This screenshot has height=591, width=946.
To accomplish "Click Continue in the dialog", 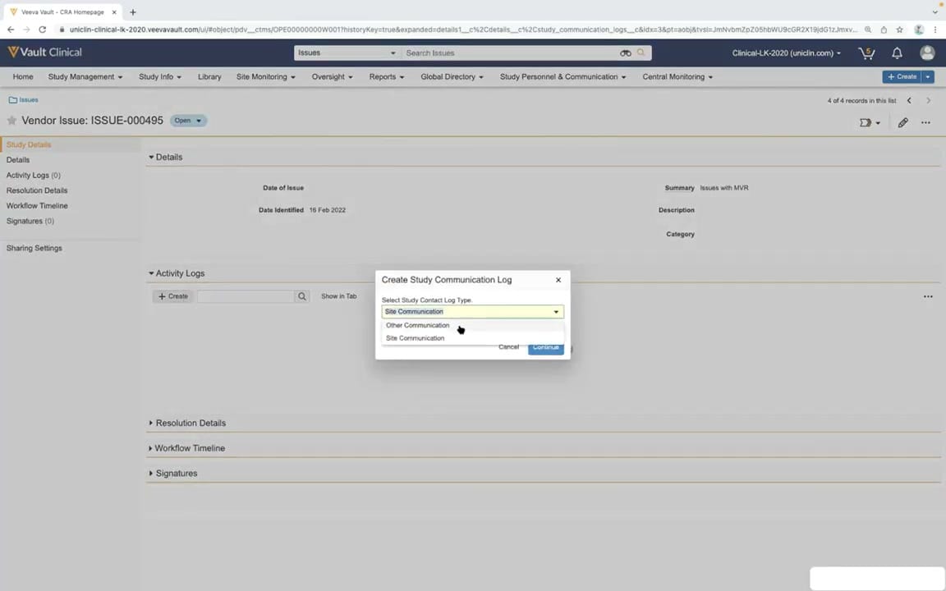I will coord(545,348).
